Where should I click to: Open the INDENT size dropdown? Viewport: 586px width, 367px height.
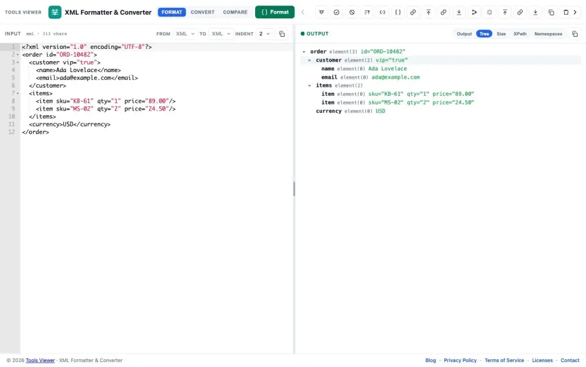pos(264,34)
